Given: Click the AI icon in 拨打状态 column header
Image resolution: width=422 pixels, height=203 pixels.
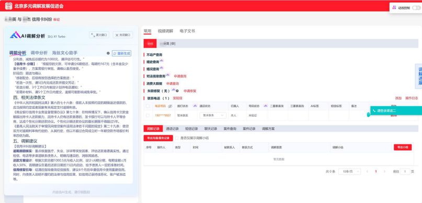Looking at the screenshot, I should (x=195, y=106).
